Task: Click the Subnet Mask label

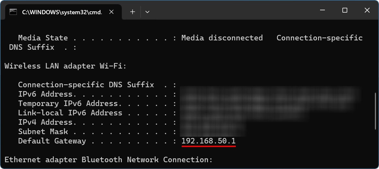Action: (43, 132)
